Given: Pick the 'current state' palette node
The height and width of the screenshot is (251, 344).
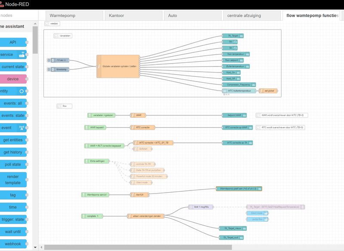Looking at the screenshot, I should point(13,67).
